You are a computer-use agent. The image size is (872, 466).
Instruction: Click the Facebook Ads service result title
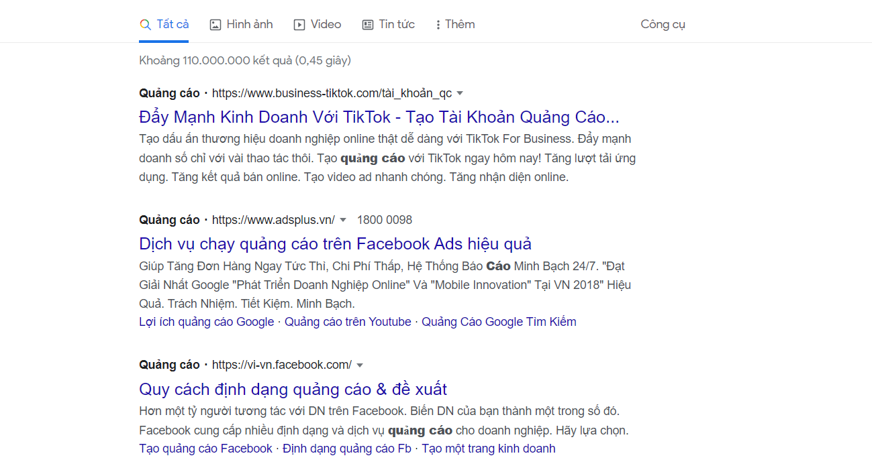point(335,243)
